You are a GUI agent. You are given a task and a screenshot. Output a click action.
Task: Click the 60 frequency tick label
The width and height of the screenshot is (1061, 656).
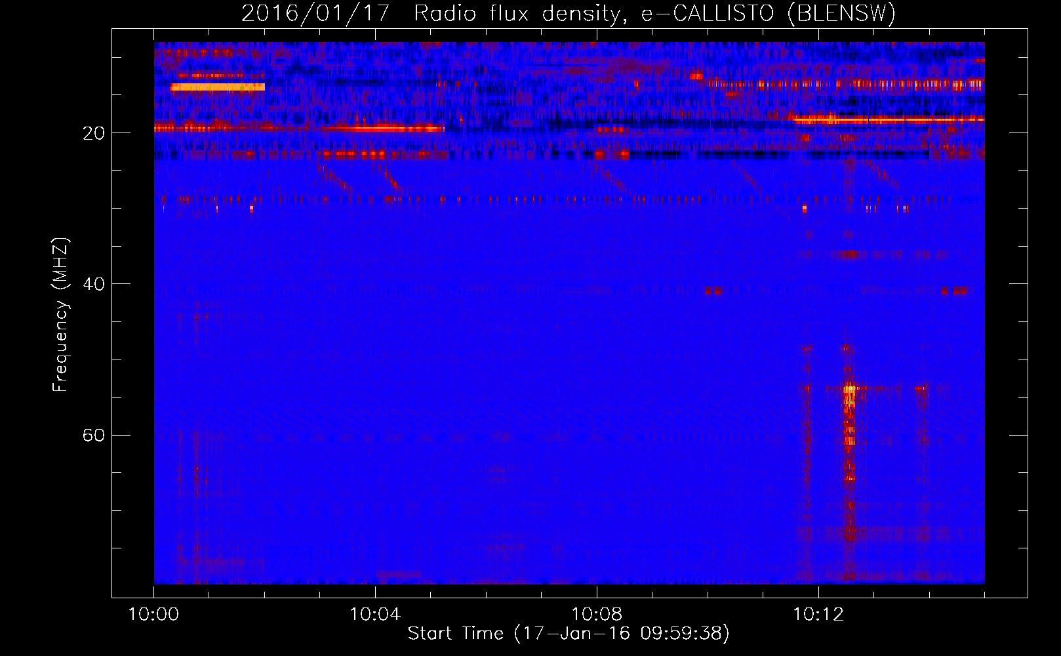coord(94,436)
